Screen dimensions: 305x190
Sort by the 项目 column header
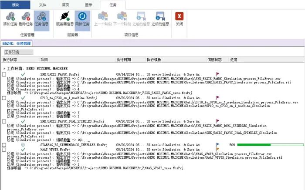(x=44, y=60)
